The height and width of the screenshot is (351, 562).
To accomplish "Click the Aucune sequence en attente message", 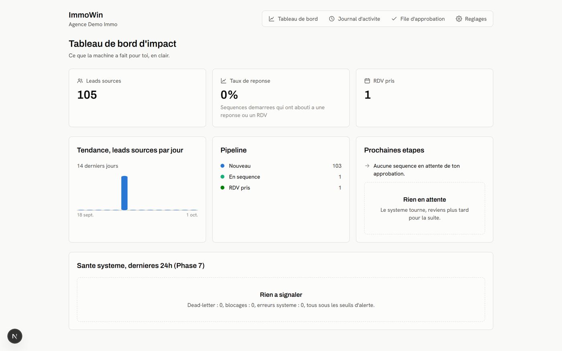I will coord(417,170).
